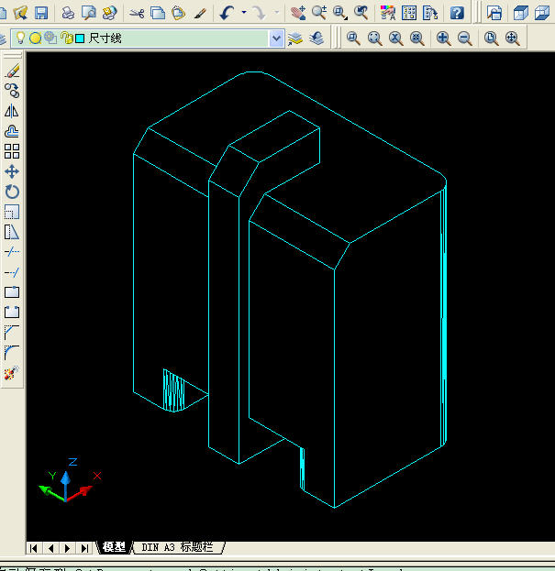
Task: Click the Zoom In plus magnifier
Action: [443, 38]
